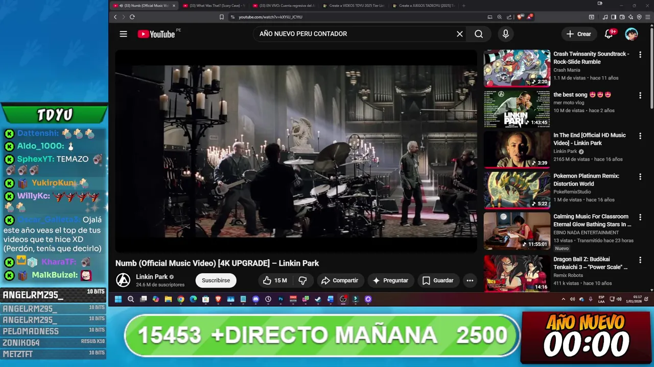Screen dimensions: 654x367
Task: Open the notifications bell
Action: (609, 34)
